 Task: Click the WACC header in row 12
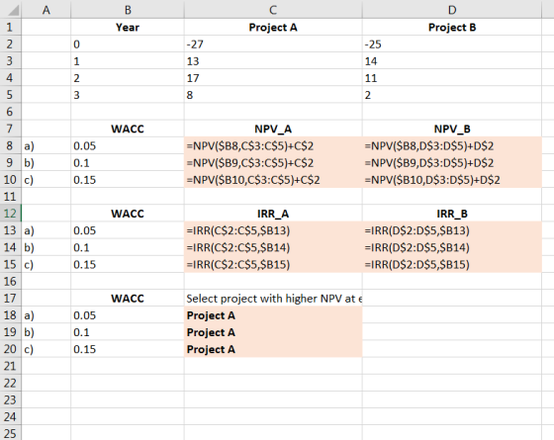click(128, 214)
